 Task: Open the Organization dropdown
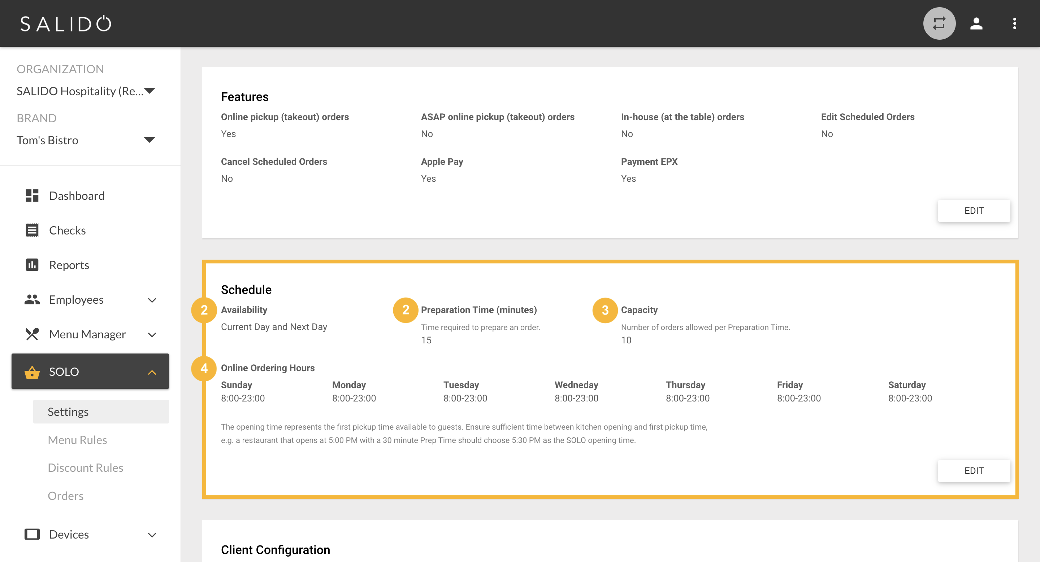[86, 91]
